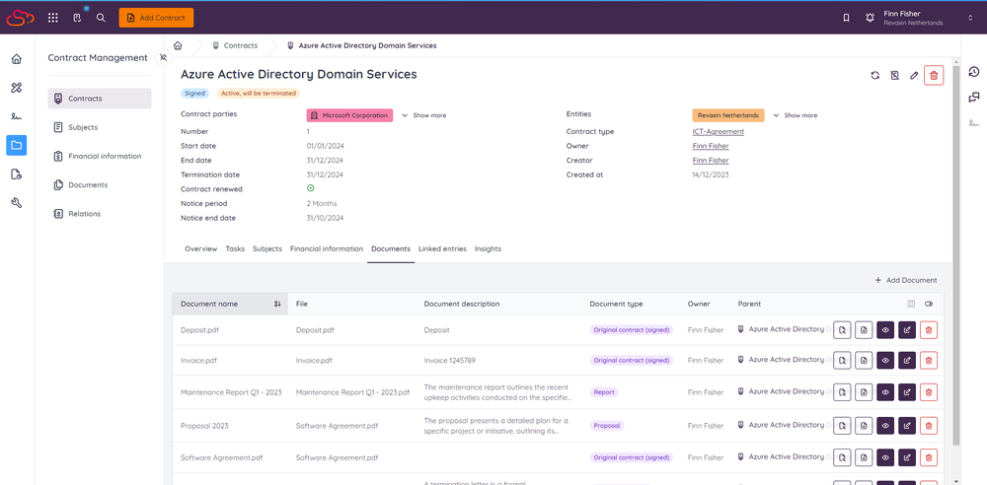This screenshot has width=987, height=485.
Task: Delete the Proposal 2023 document
Action: coord(929,425)
